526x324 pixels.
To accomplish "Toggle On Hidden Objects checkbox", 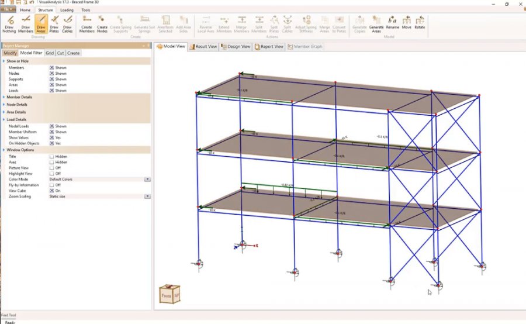I will pos(51,143).
